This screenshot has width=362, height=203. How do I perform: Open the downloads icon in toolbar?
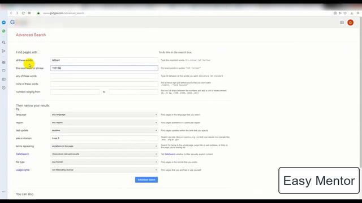[352, 13]
